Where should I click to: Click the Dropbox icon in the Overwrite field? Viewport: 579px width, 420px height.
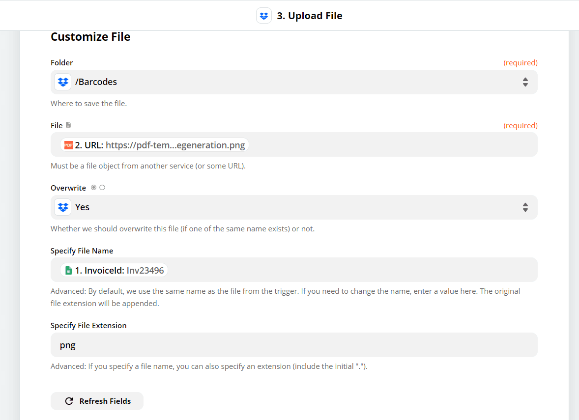point(62,207)
